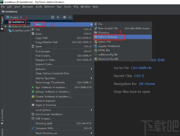This screenshot has width=180, height=136.
Task: Click the Compare With icon
Action: tap(33, 128)
